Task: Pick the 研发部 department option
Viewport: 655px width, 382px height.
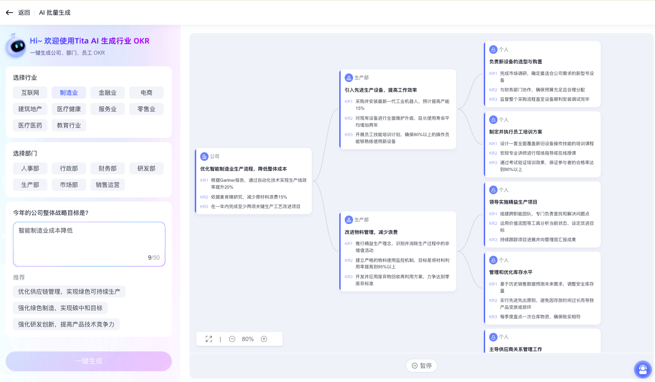Action: (146, 168)
